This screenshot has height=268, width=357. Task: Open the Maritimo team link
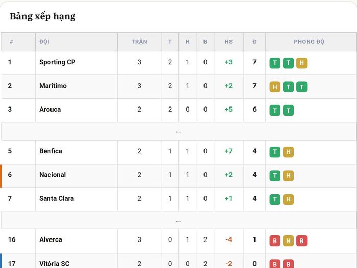(53, 86)
